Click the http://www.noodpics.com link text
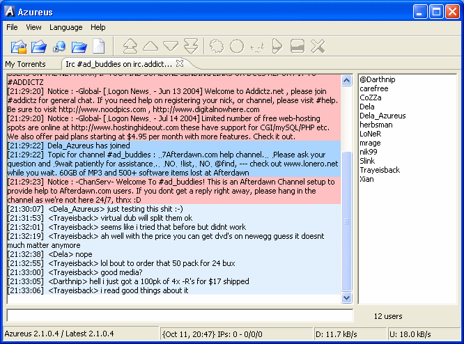This screenshot has height=344, width=464. 102,109
